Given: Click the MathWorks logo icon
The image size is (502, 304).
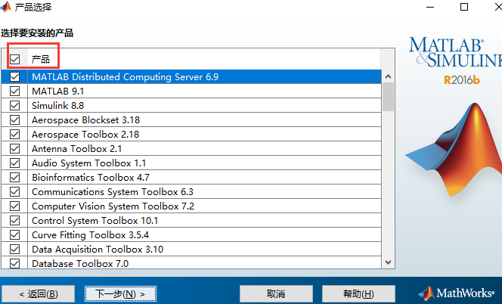Looking at the screenshot, I should [x=426, y=293].
